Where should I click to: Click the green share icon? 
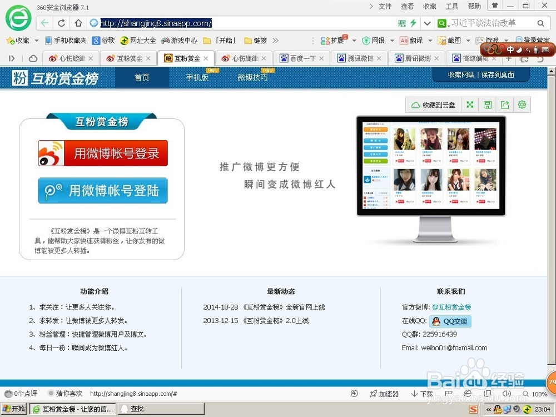tap(505, 105)
